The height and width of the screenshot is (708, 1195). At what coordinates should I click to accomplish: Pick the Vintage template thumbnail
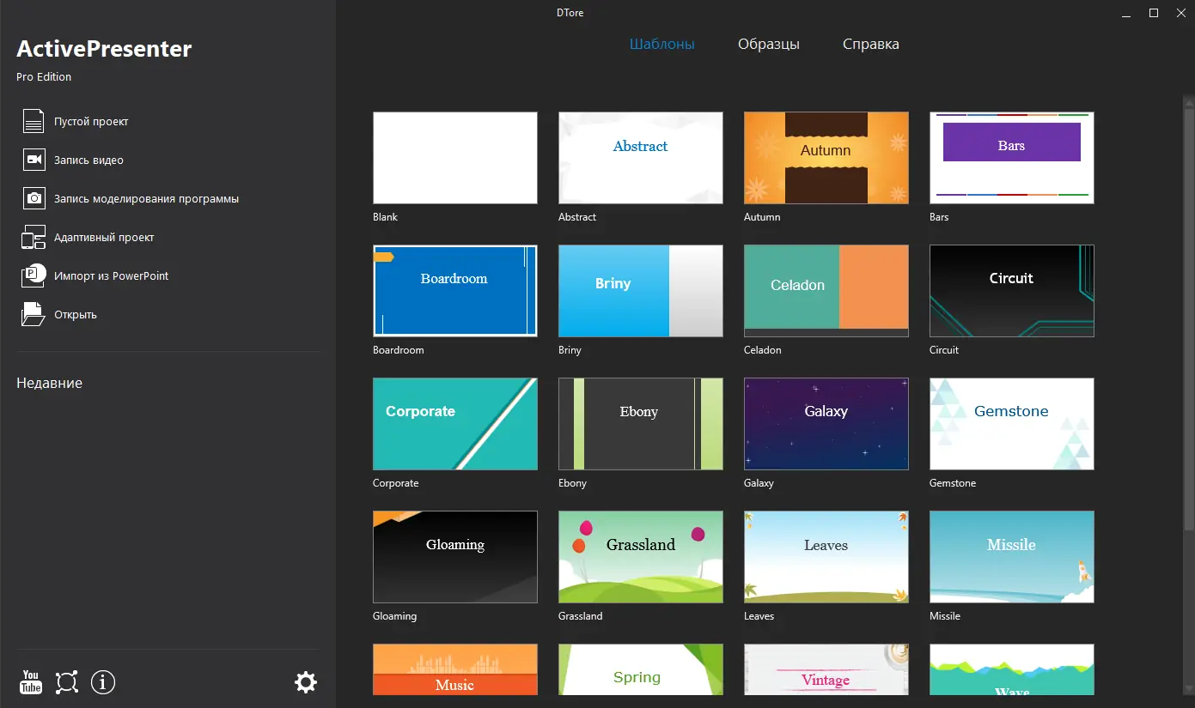tap(826, 669)
